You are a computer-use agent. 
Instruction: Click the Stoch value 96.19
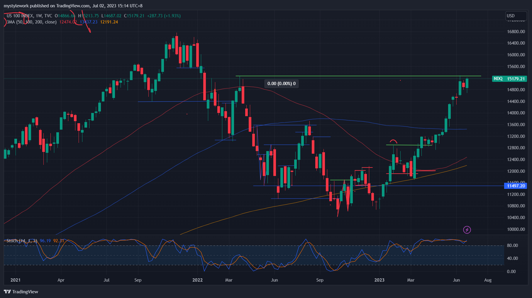click(x=45, y=241)
